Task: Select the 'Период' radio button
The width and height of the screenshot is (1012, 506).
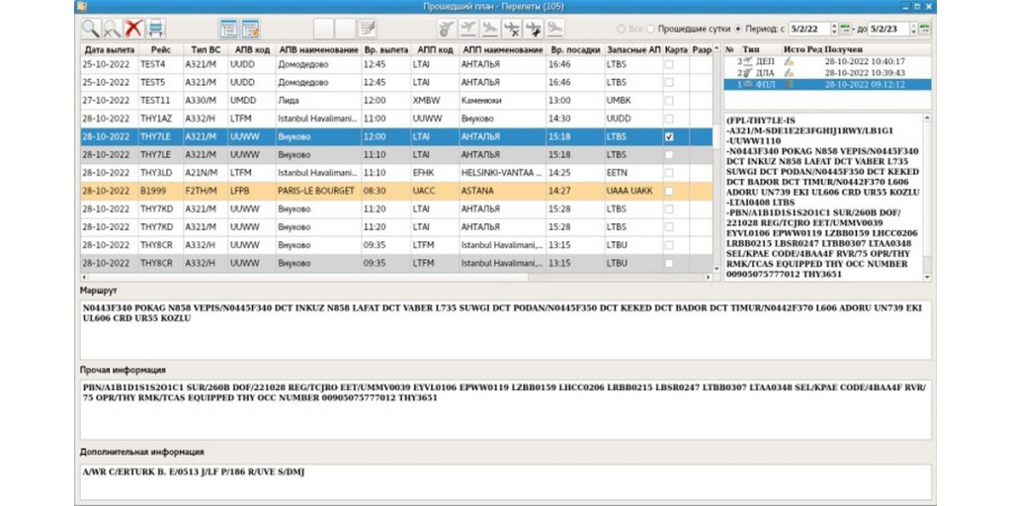Action: pos(738,30)
